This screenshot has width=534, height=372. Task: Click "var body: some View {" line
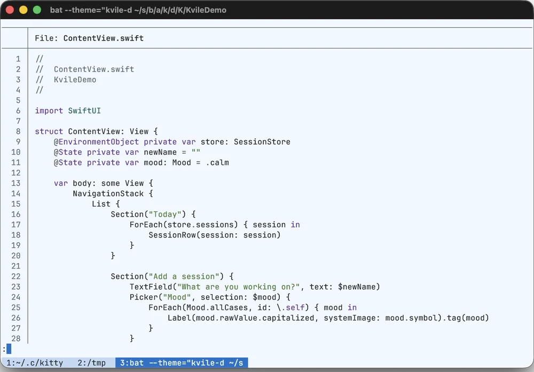104,183
